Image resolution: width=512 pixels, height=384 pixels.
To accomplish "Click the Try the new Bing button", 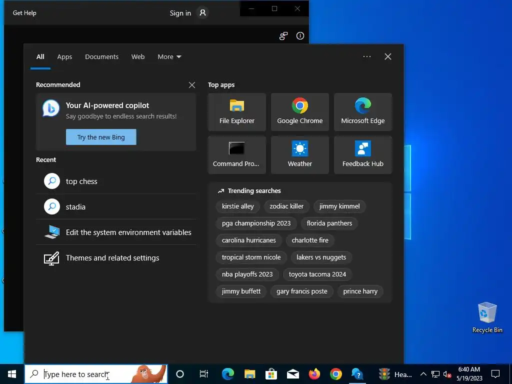I will [101, 137].
